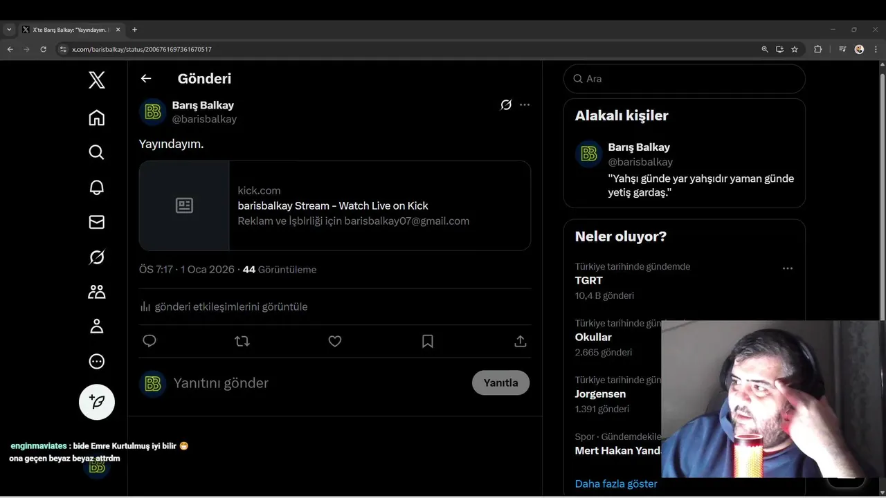Click the browser Forward arrow

click(x=26, y=49)
